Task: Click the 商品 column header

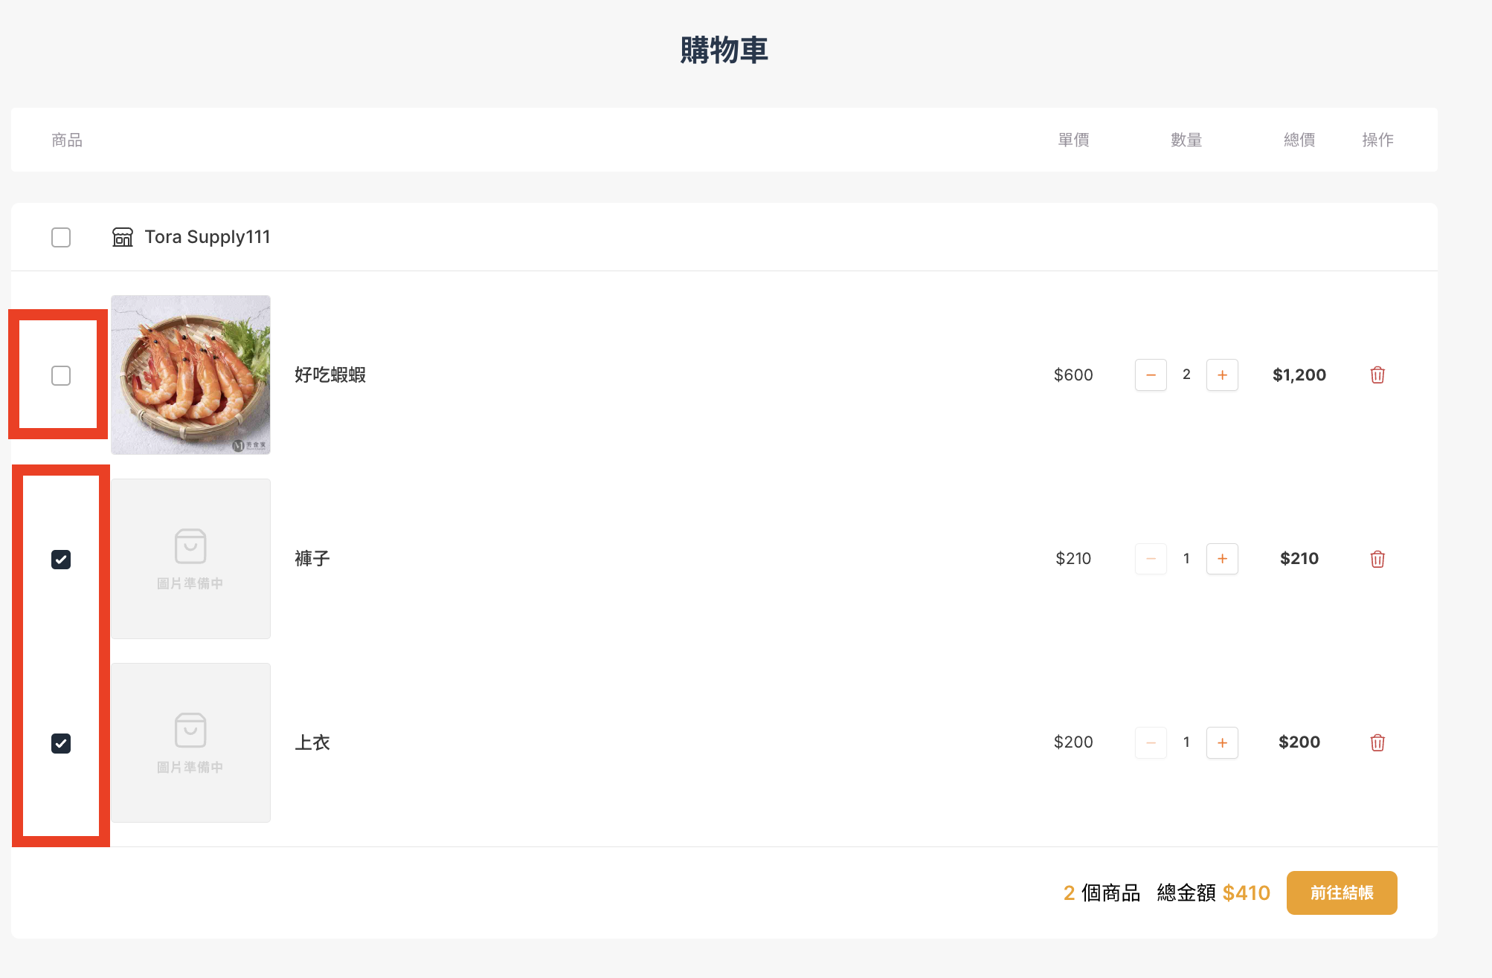Action: [x=66, y=140]
